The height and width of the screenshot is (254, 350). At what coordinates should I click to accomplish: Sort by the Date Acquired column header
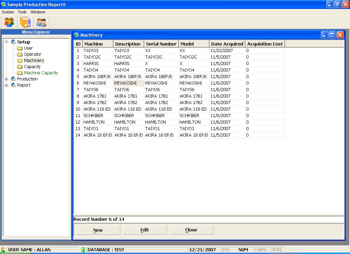tap(227, 44)
